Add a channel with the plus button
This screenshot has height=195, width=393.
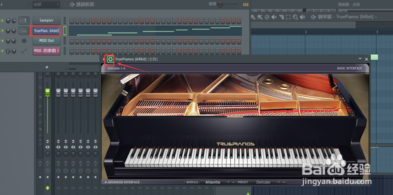[47, 67]
